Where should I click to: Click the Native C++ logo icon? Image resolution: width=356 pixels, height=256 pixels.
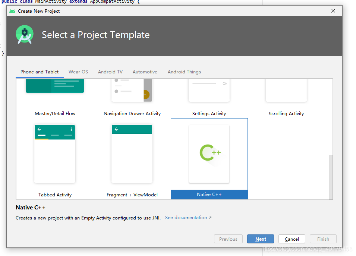point(210,152)
